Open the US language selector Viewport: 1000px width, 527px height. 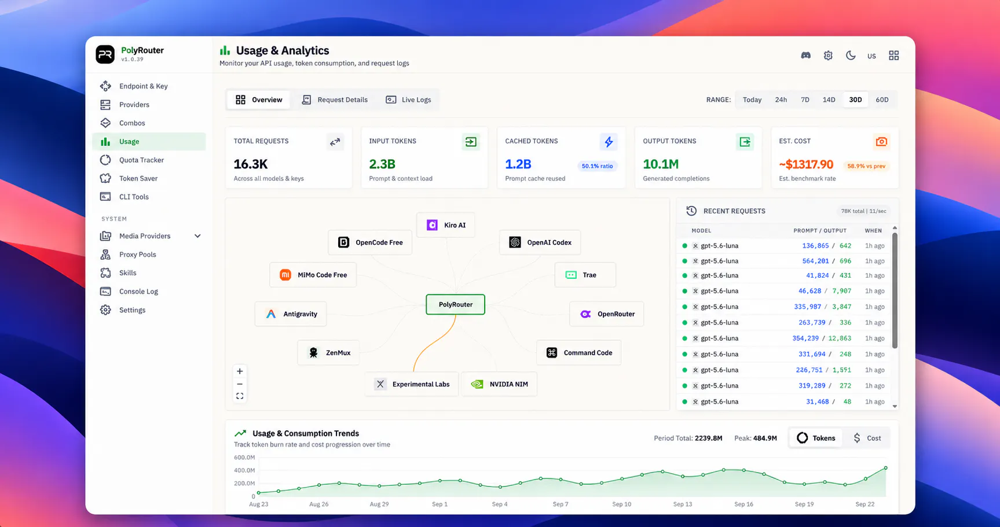(871, 56)
